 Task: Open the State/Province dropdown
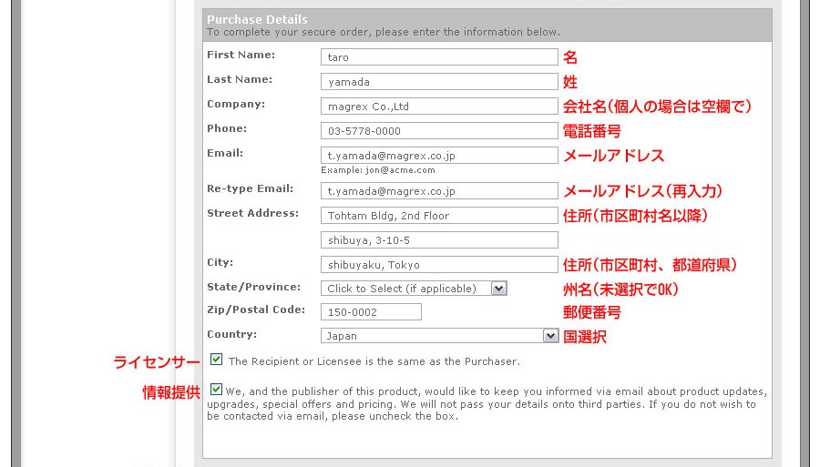(414, 289)
